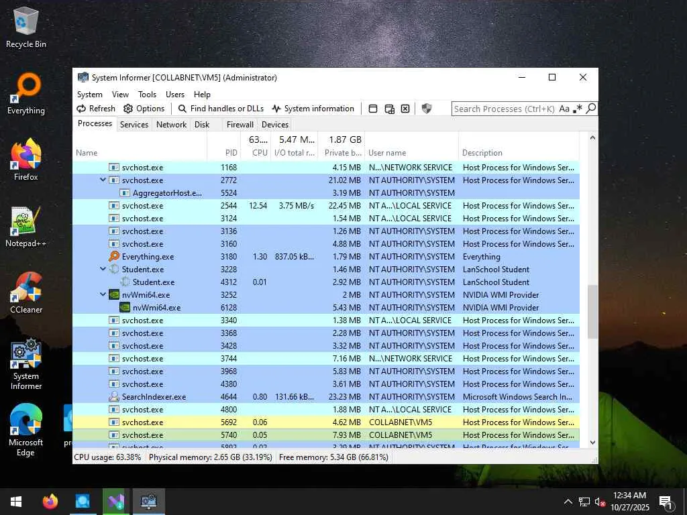Viewport: 687px width, 515px height.
Task: Select Everything desktop shortcut
Action: point(26,94)
